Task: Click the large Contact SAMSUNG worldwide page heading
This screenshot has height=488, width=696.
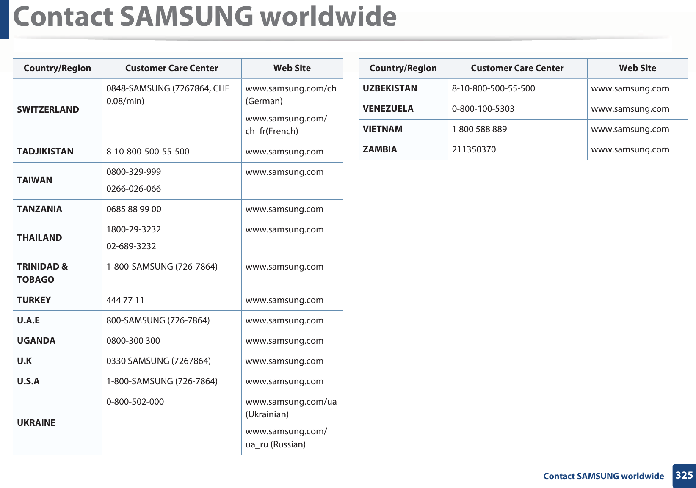Action: pos(205,17)
